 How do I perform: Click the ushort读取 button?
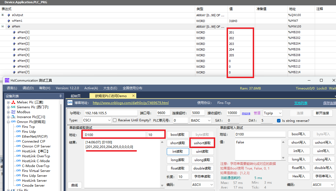(202, 143)
